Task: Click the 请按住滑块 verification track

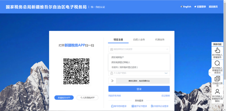Action: tap(139, 81)
